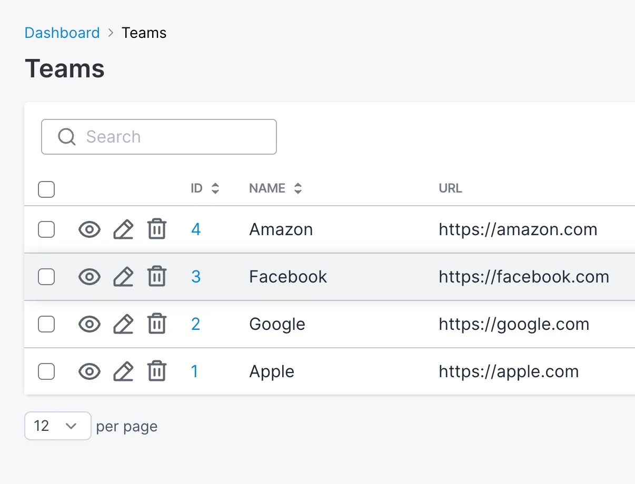635x484 pixels.
Task: Select the Apple row checkbox
Action: pyautogui.click(x=46, y=371)
